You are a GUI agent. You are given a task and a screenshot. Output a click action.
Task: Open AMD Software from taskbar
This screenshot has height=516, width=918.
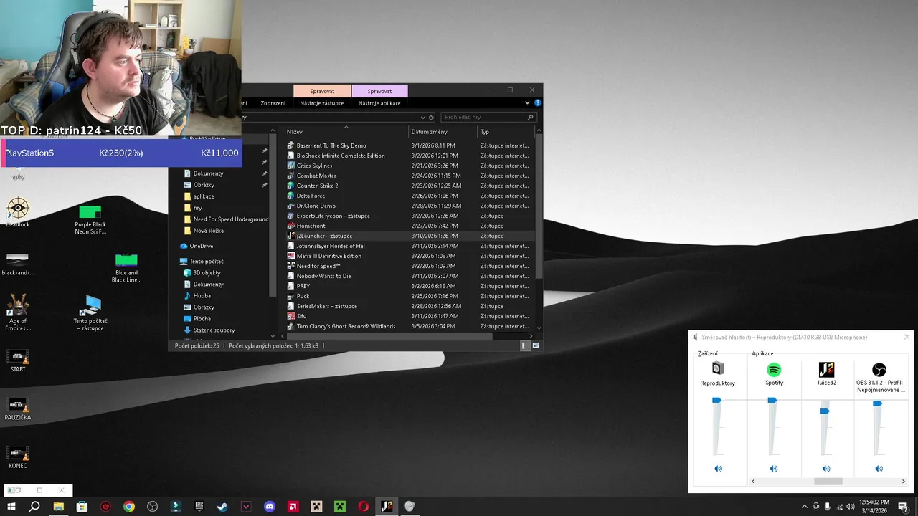point(293,507)
